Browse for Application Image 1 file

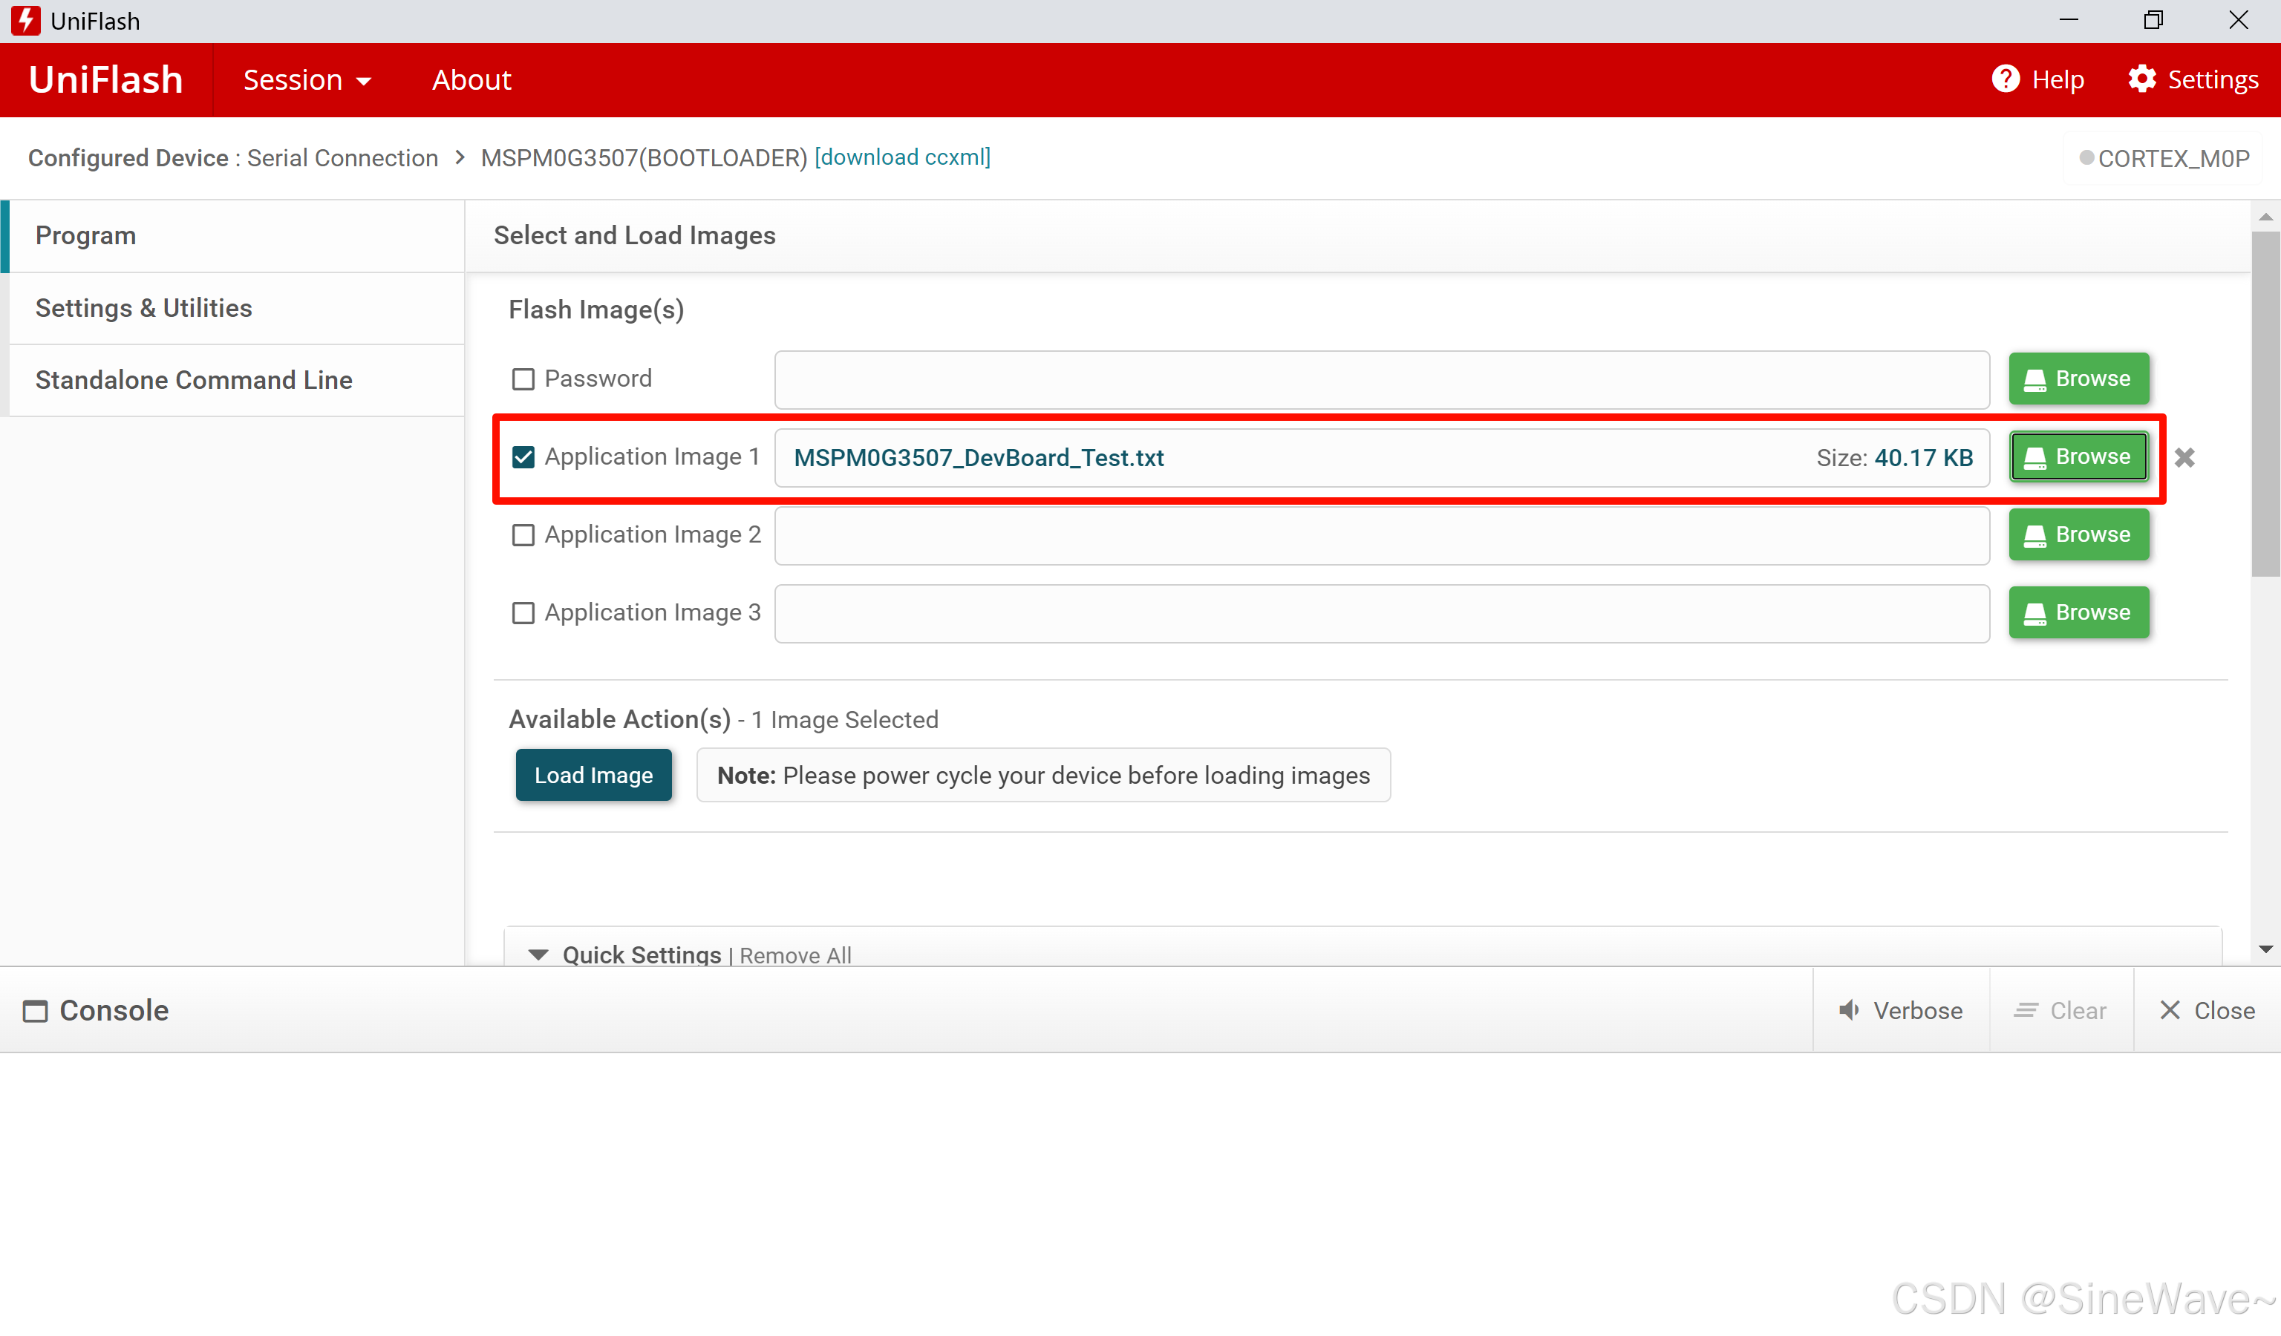click(x=2078, y=456)
